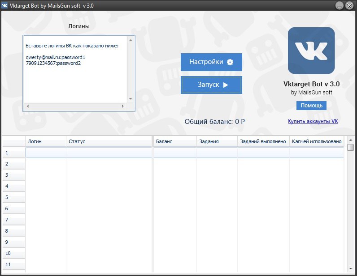
Task: Select table row header 10
Action: [14, 253]
